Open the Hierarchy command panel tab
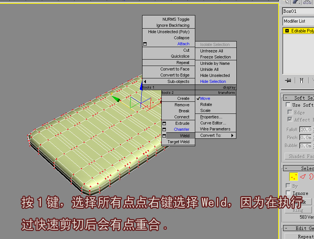Screen dimensions: 314x239 click(x=307, y=2)
